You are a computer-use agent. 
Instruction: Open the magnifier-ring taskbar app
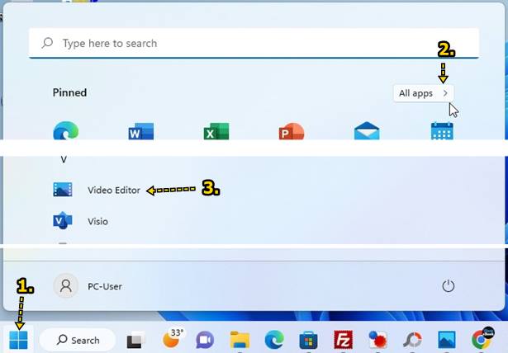[x=412, y=340]
